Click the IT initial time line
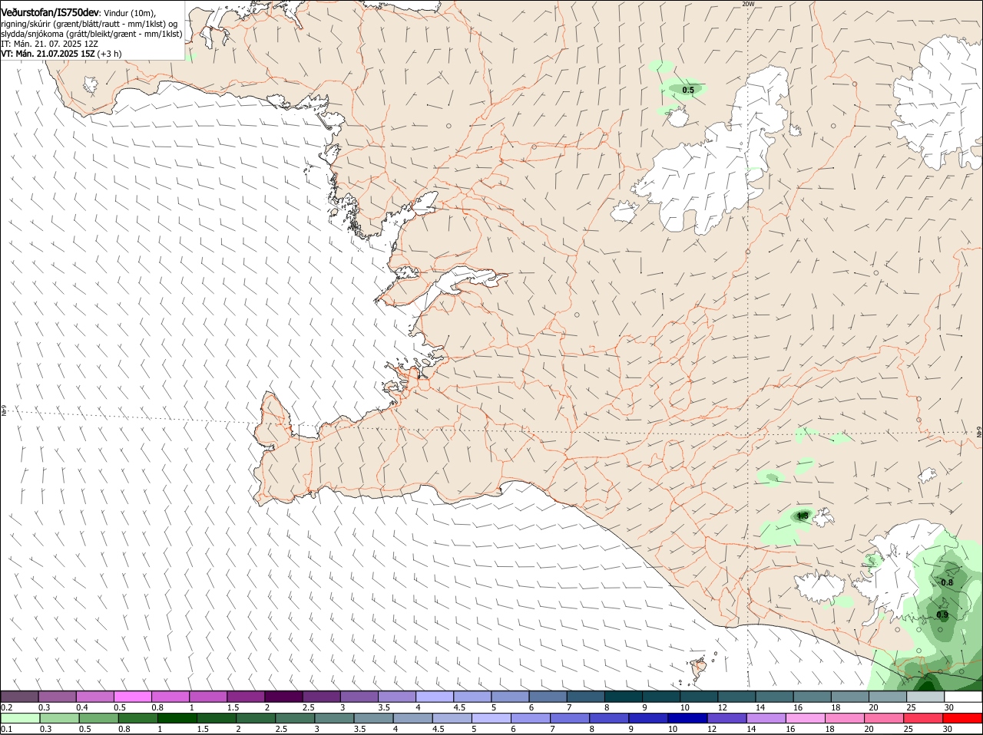The height and width of the screenshot is (735, 983). tap(50, 44)
